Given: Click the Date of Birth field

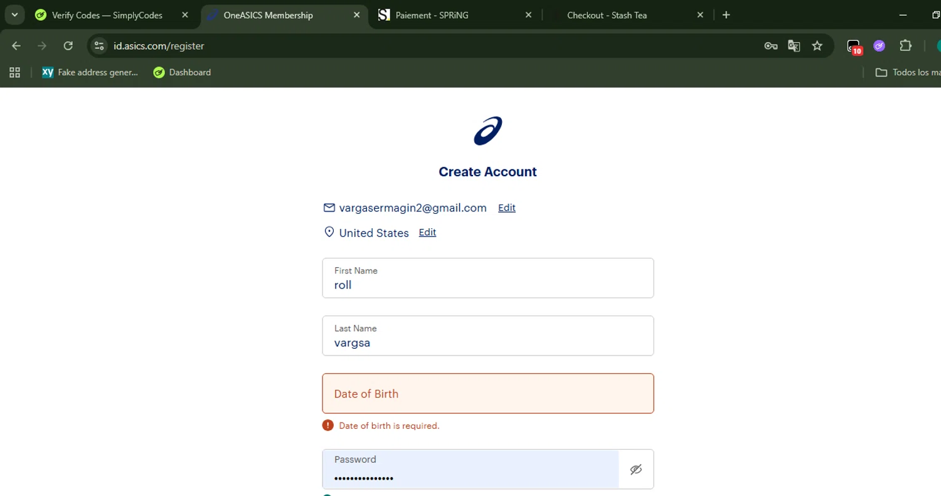Looking at the screenshot, I should click(488, 393).
